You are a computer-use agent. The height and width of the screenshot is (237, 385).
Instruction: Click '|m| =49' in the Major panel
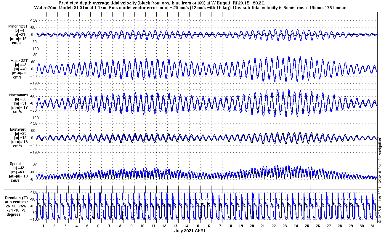tap(20, 69)
